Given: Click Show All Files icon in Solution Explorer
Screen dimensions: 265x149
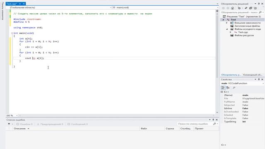Looking at the screenshot, I should [x=255, y=8].
